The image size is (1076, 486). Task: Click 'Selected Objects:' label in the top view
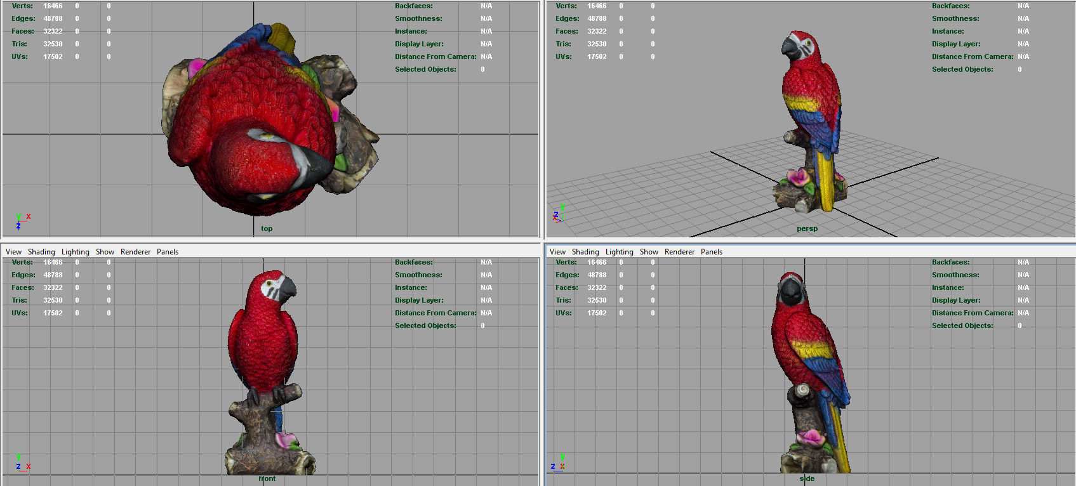425,69
